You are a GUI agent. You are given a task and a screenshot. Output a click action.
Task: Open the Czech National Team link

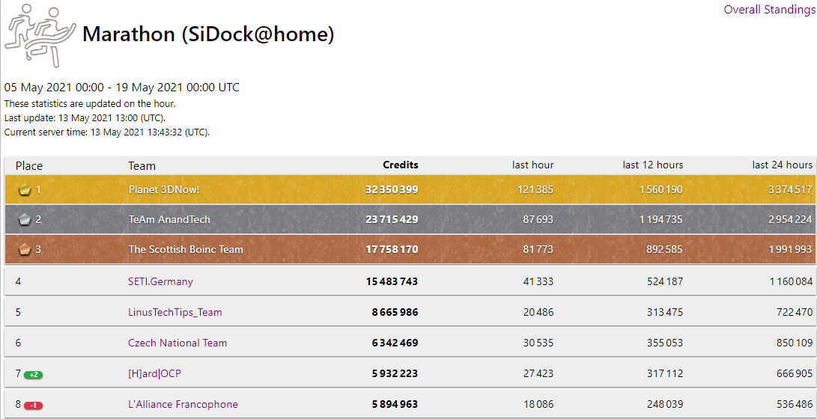tap(177, 343)
